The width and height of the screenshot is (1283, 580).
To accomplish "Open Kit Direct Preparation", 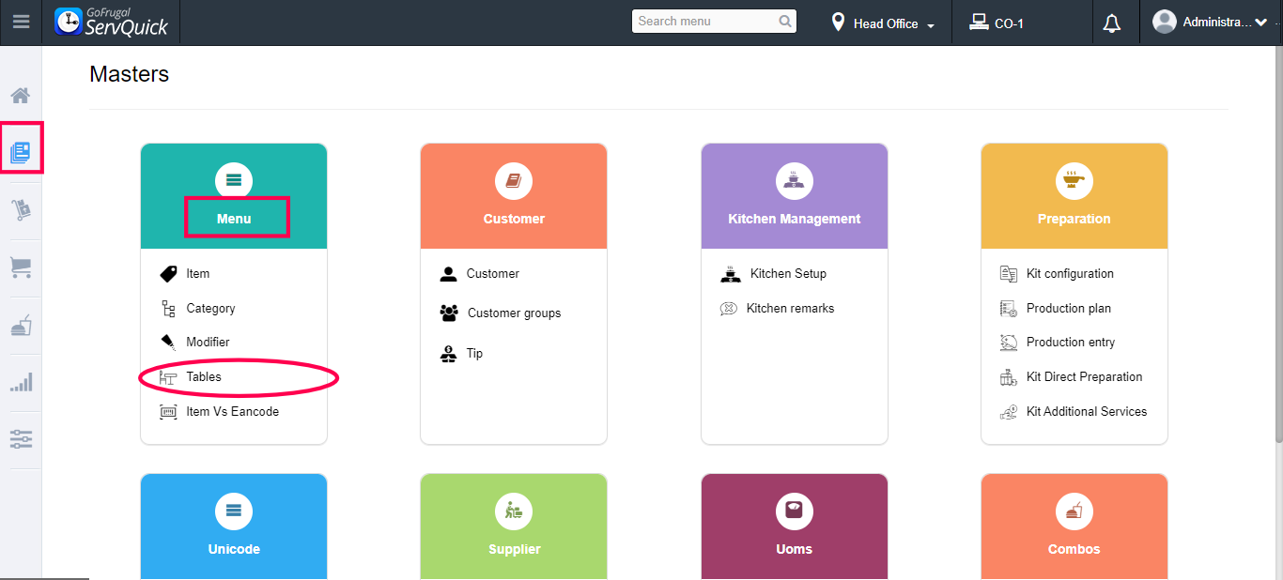I will coord(1084,376).
